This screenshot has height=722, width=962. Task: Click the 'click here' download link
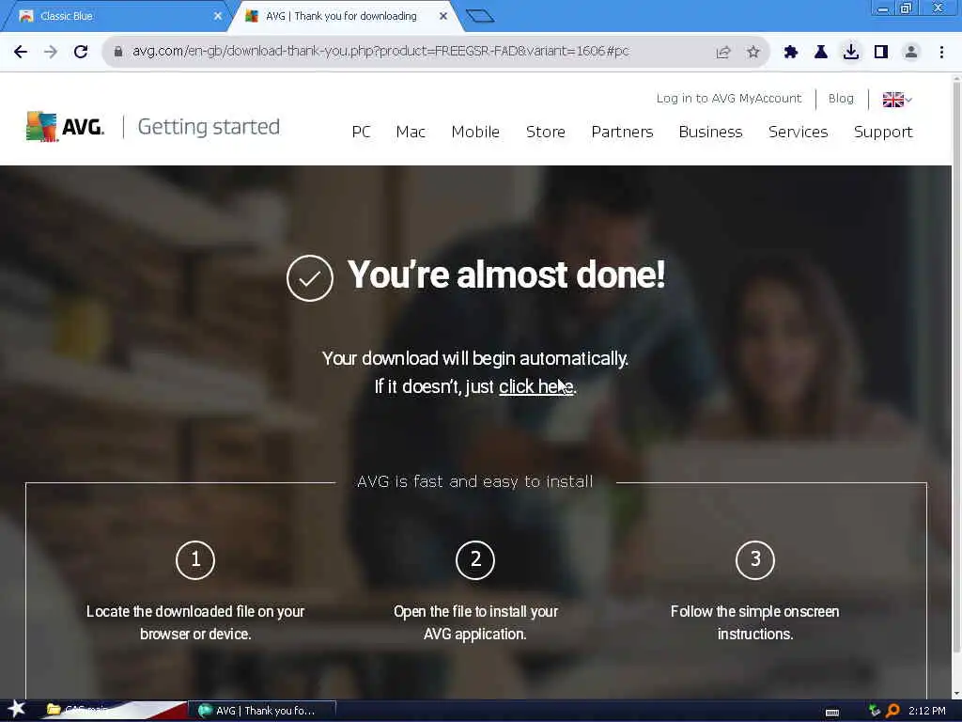coord(535,386)
